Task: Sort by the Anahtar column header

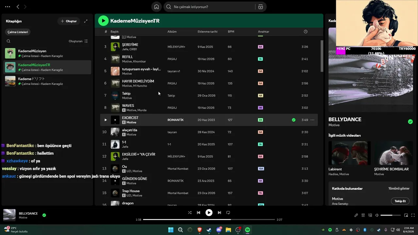Action: pyautogui.click(x=264, y=32)
